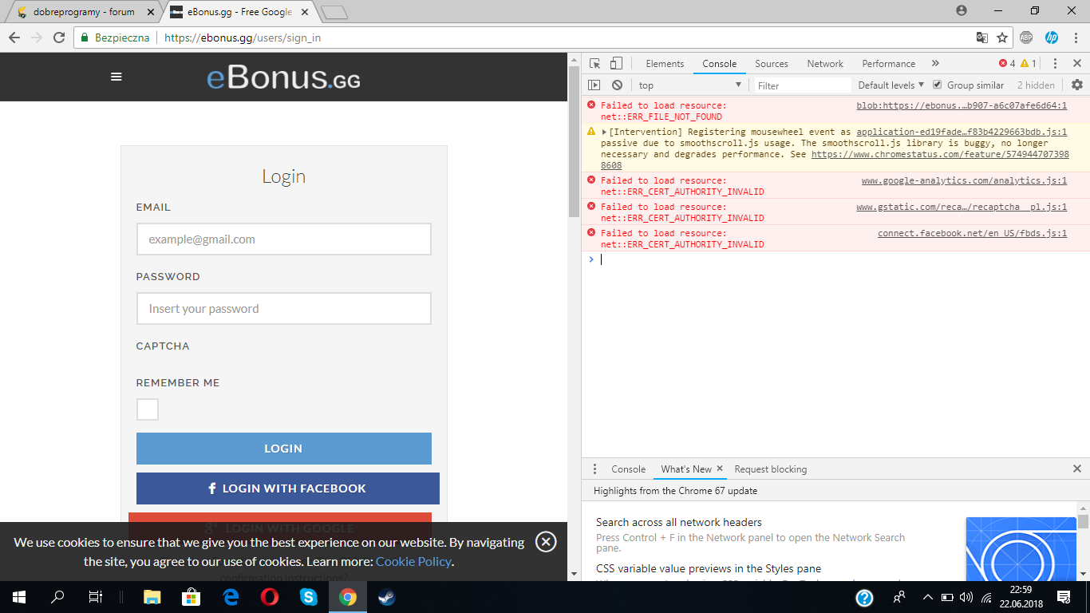Open the drawer three-dot menu
The width and height of the screenshot is (1090, 613).
click(594, 469)
